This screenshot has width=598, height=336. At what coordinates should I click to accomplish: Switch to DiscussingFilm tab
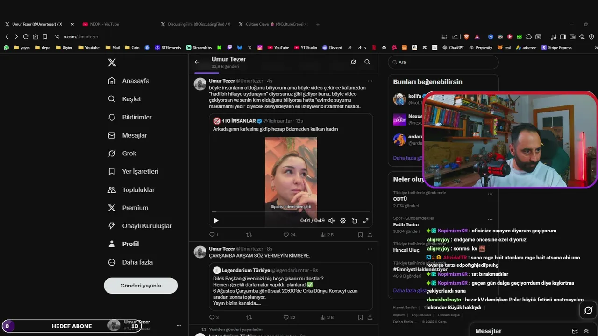point(195,24)
